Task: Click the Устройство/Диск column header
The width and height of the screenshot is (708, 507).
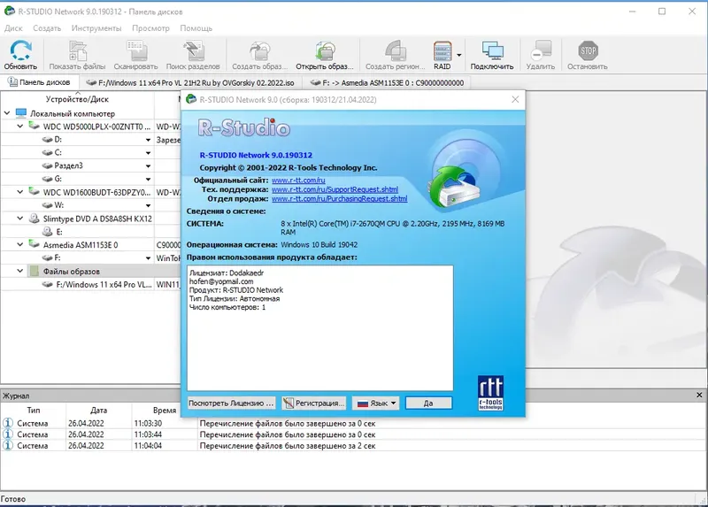Action: tap(77, 99)
